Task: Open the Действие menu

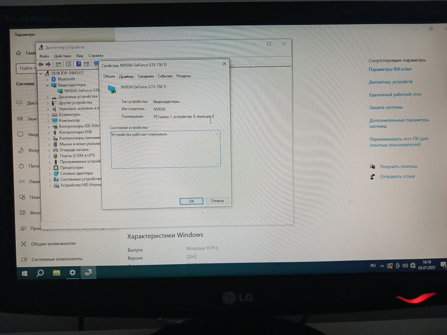Action: click(x=63, y=56)
